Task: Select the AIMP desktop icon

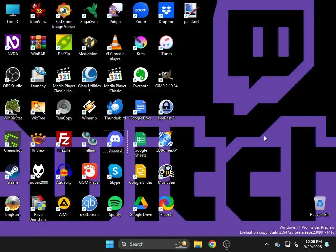Action: [x=64, y=206]
